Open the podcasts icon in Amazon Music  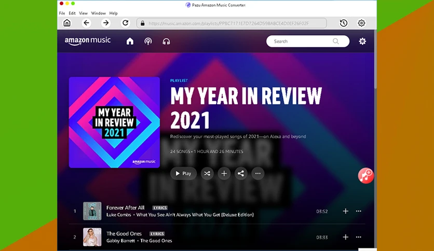(148, 41)
